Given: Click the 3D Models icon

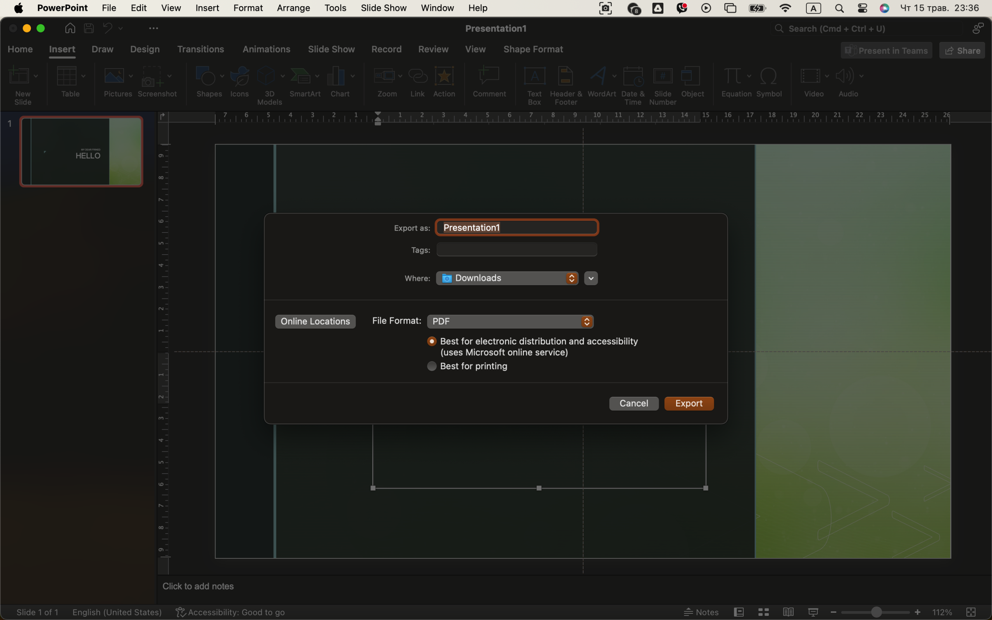Looking at the screenshot, I should [x=265, y=76].
